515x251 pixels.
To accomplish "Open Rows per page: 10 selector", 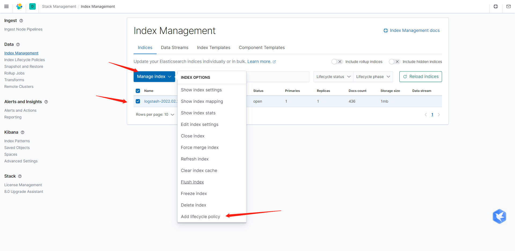I will point(155,114).
